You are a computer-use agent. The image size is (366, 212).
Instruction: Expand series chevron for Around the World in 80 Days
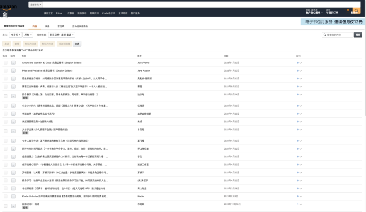tap(301, 63)
